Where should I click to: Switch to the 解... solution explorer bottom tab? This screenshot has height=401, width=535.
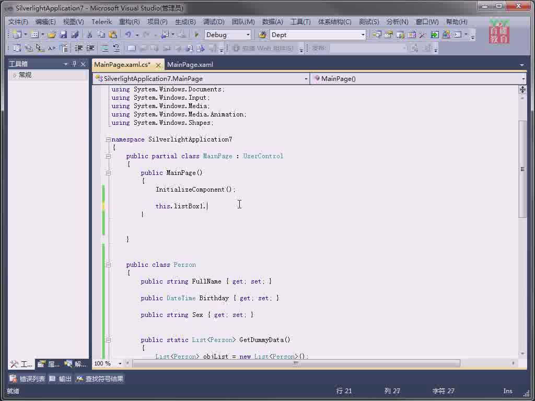point(76,364)
